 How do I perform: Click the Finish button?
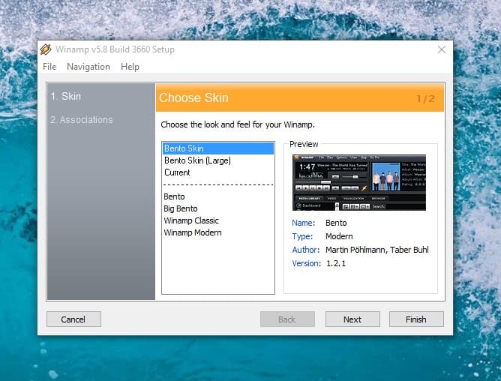click(x=416, y=319)
